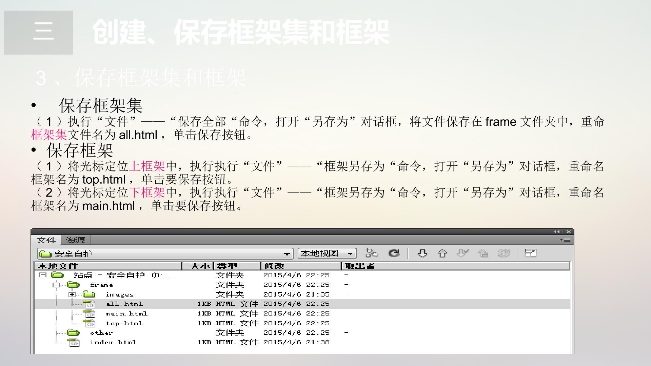Click the pink 下框架 text
651x366 pixels.
pyautogui.click(x=147, y=192)
